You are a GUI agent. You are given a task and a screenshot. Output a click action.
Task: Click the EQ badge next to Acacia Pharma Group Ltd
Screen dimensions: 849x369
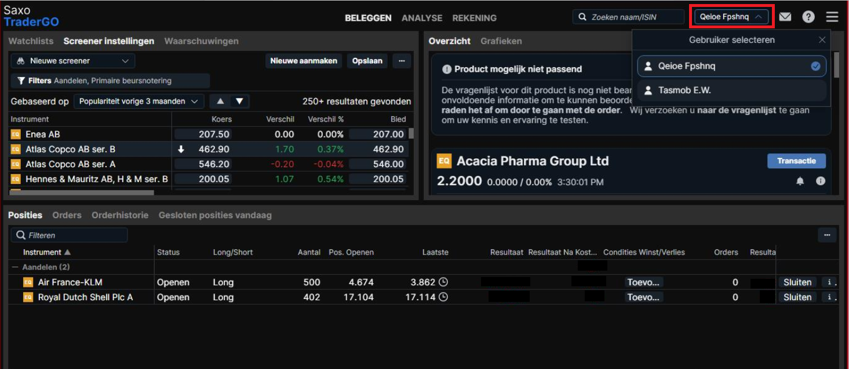(444, 161)
